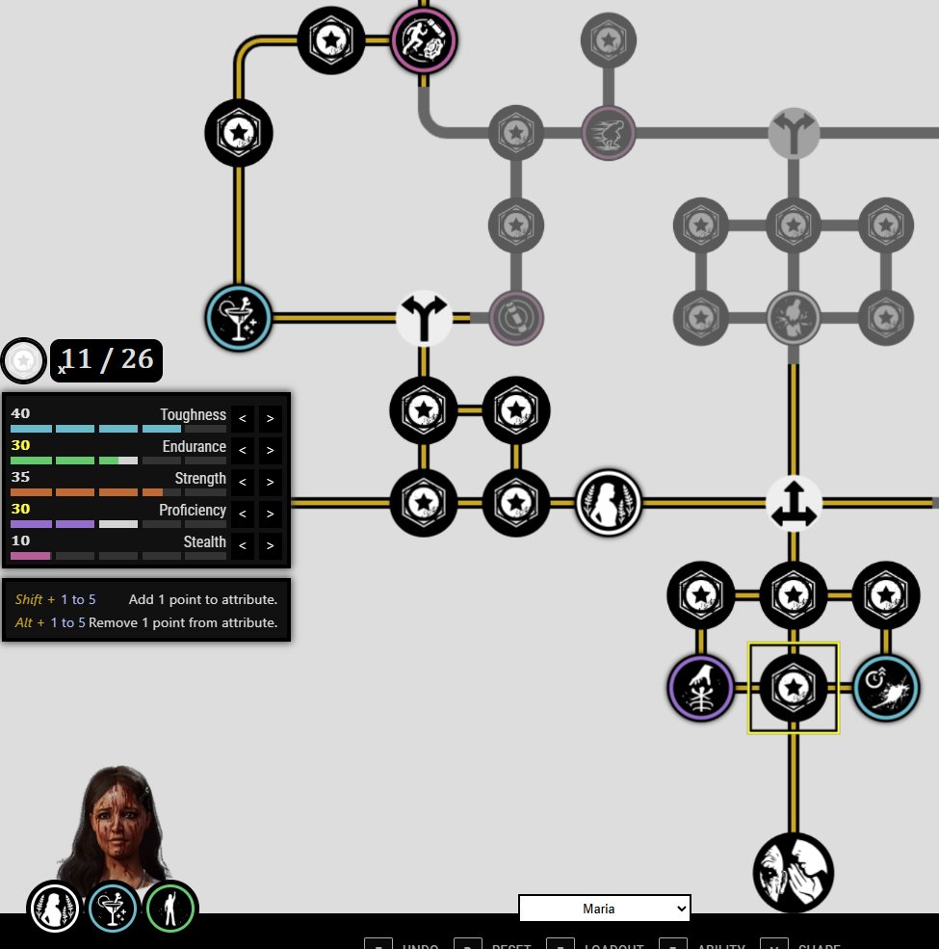
Task: Click the RESET button
Action: (x=510, y=945)
